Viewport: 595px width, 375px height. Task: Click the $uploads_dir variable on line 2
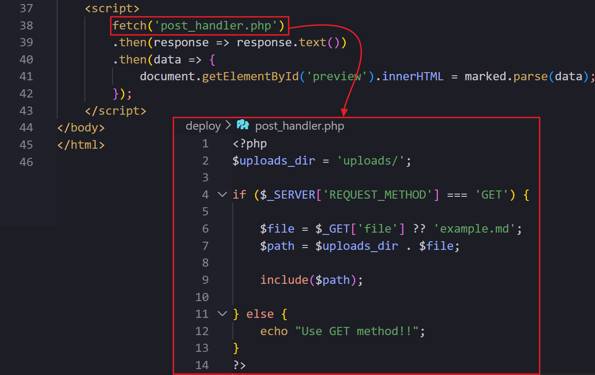point(274,161)
